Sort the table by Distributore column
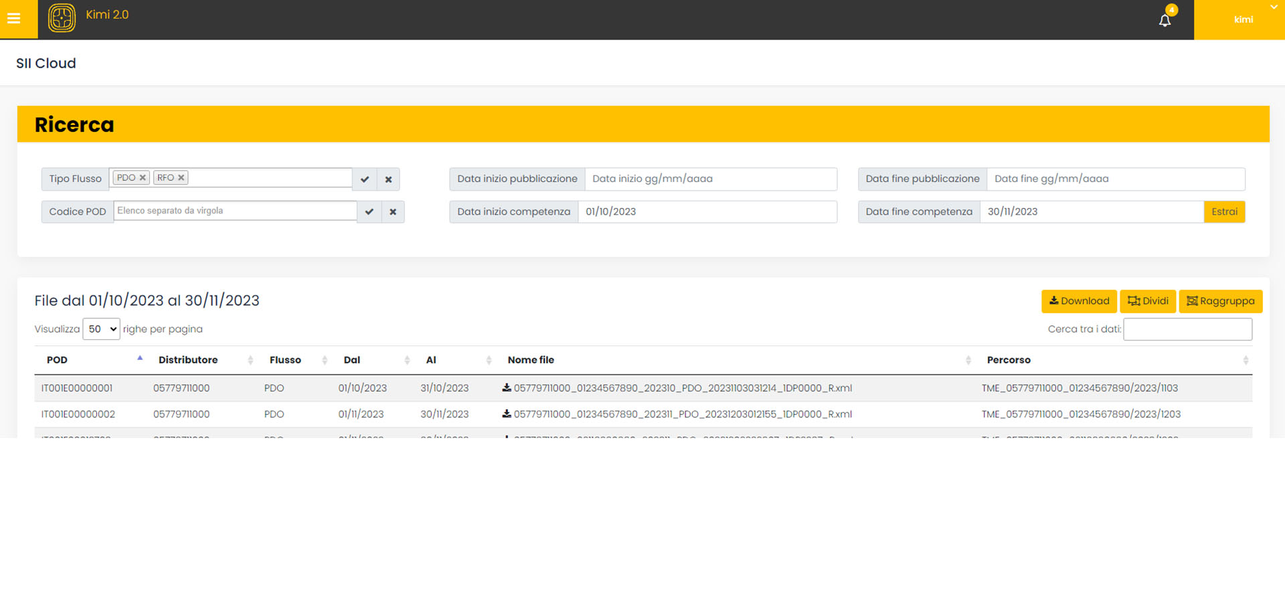Viewport: 1285px width, 602px height. tap(188, 360)
